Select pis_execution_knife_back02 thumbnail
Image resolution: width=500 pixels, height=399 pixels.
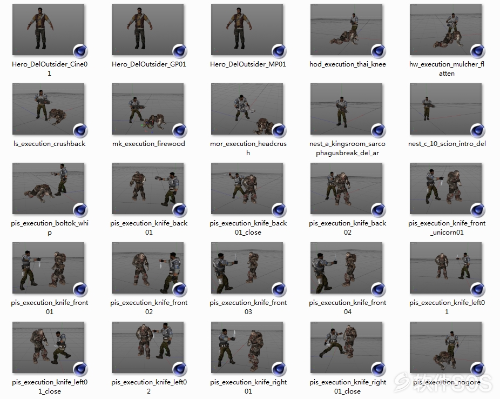tap(346, 188)
